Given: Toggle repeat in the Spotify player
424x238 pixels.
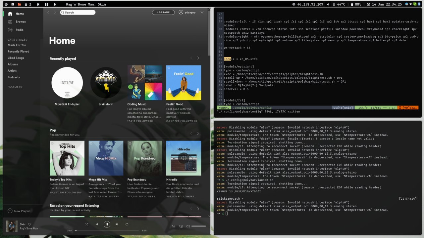Looking at the screenshot, I should coord(127,224).
